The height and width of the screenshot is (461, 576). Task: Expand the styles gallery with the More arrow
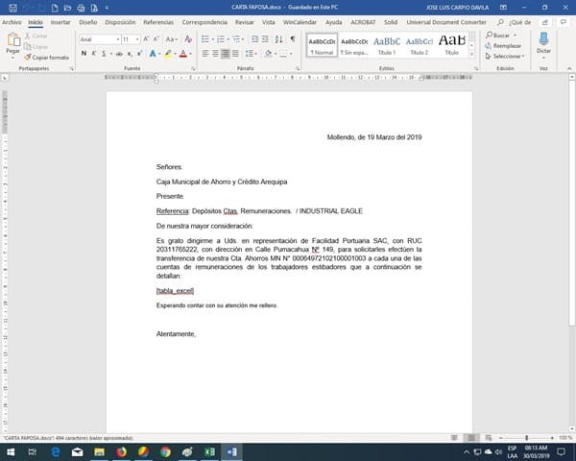[472, 55]
